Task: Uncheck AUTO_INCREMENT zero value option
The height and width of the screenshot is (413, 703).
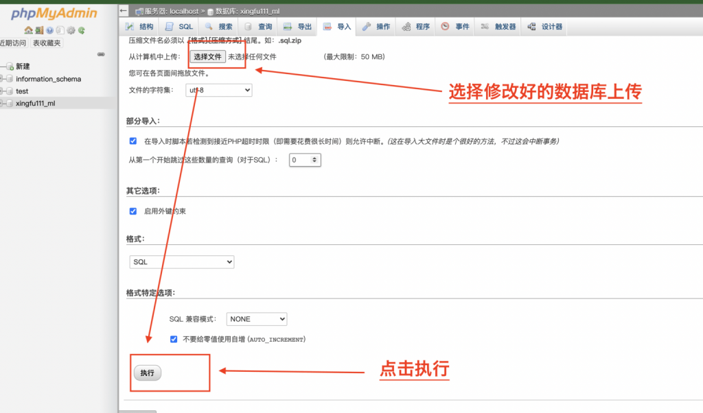Action: 174,338
